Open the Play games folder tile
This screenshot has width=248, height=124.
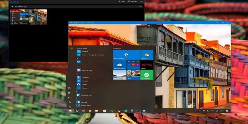tap(133, 75)
